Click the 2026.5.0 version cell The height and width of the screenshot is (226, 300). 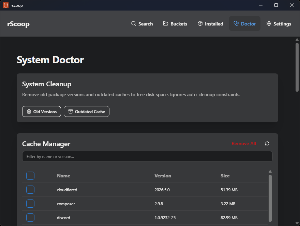tap(162, 190)
